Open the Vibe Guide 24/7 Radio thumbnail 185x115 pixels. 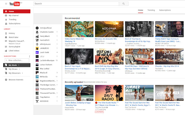pos(109,93)
